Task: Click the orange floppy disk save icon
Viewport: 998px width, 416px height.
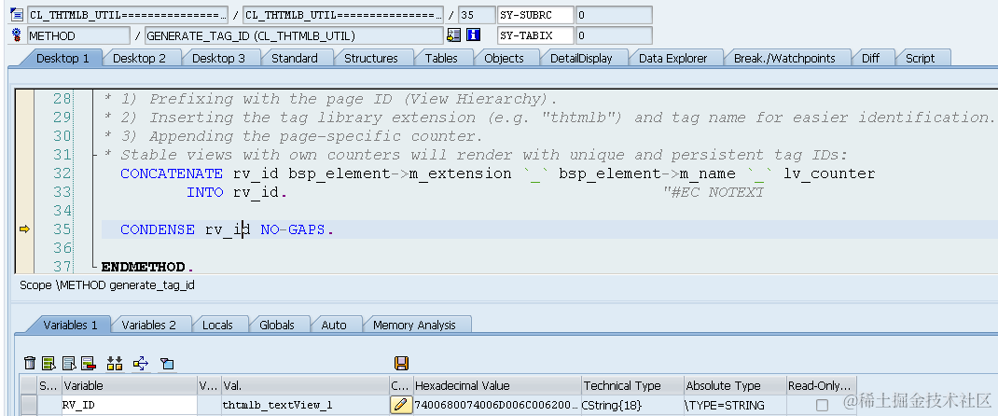Action: tap(401, 363)
